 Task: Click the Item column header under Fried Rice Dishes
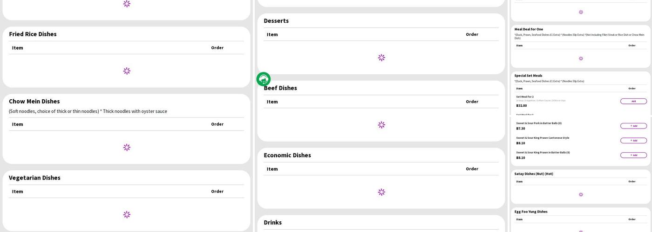coord(18,48)
